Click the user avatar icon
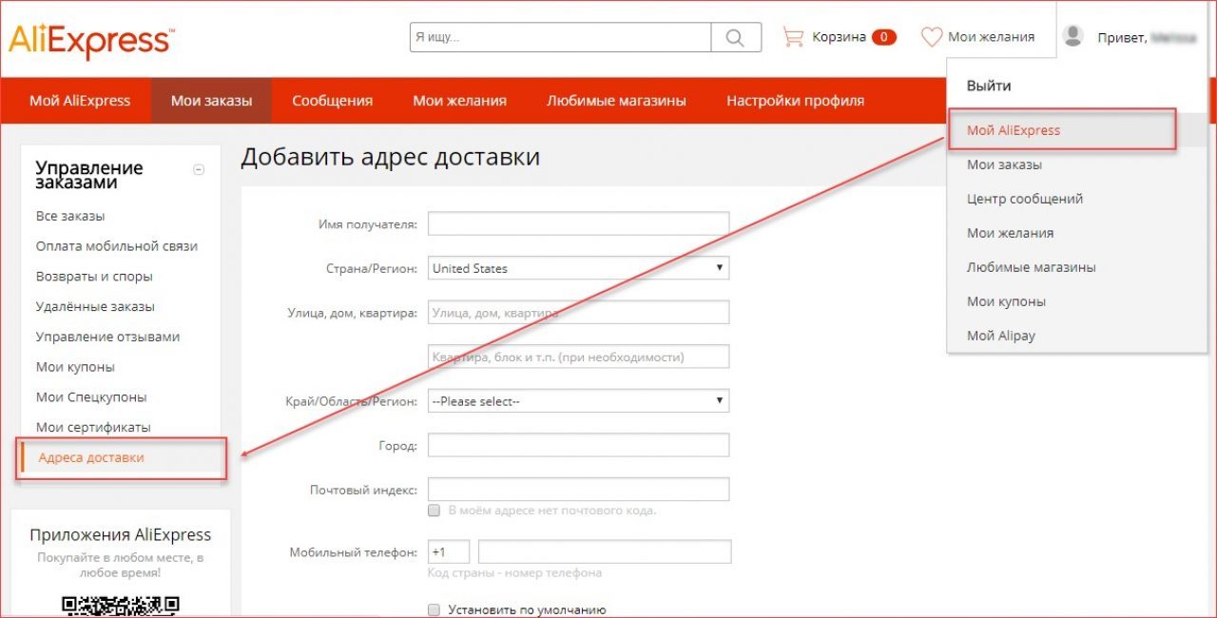The image size is (1217, 618). [x=1073, y=37]
